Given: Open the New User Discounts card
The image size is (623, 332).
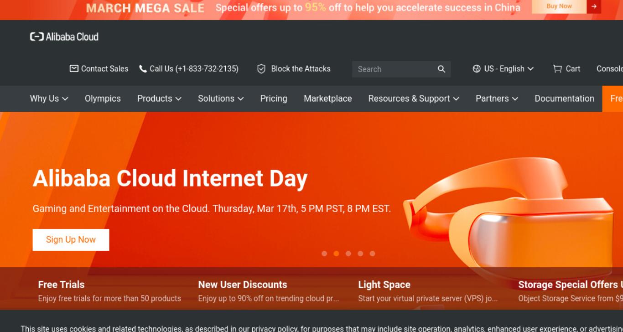Looking at the screenshot, I should [269, 291].
